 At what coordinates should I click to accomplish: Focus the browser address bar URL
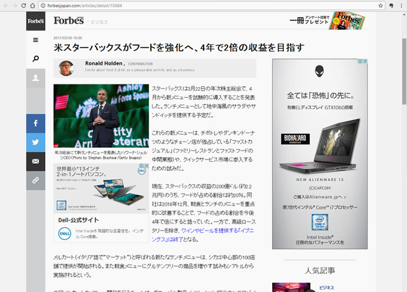point(191,5)
